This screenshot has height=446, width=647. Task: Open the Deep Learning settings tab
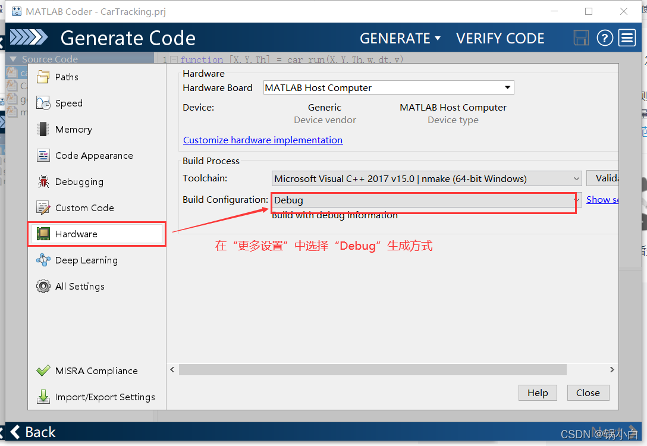pos(97,260)
